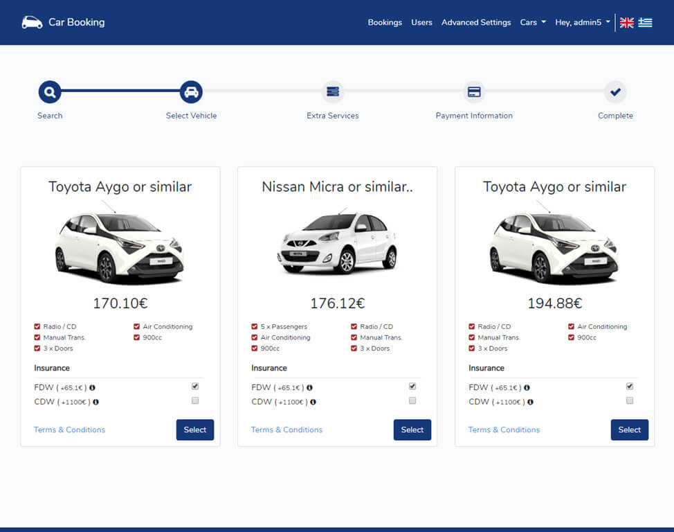The height and width of the screenshot is (532, 674).
Task: Switch language using the British flag icon
Action: 626,22
